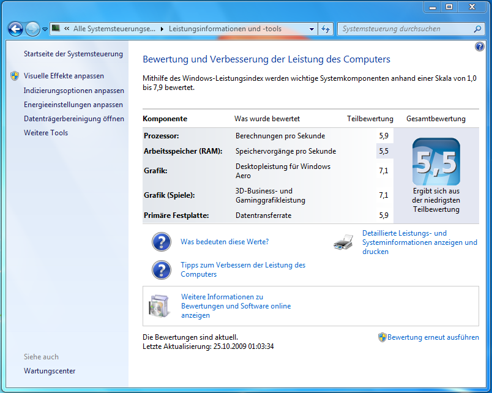Click question mark icon beside 'Tipps zum Verbessern'
This screenshot has height=393, width=492.
point(161,270)
